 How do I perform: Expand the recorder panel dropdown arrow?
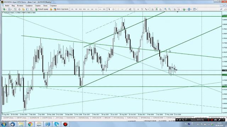(x=177, y=120)
